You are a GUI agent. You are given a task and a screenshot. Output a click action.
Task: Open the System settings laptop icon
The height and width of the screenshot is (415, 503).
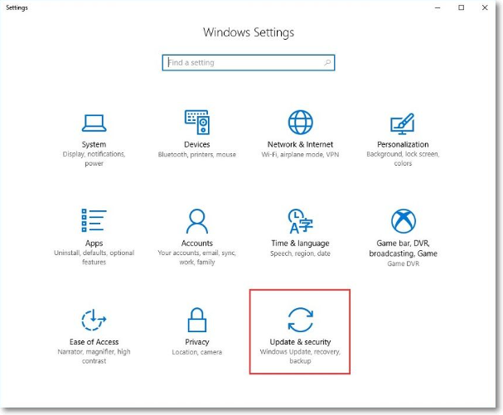[x=94, y=123]
